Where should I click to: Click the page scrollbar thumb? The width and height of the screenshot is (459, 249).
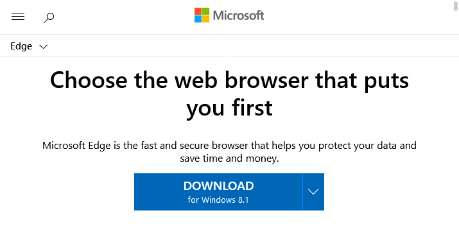coord(456,6)
